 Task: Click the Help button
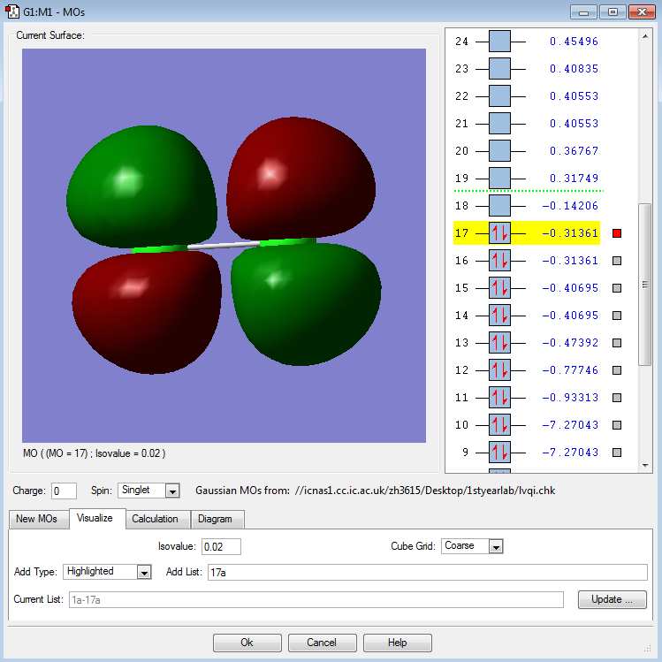[x=397, y=643]
